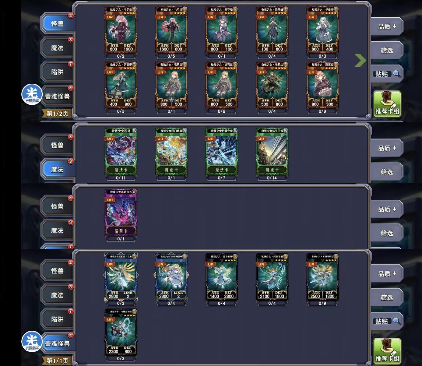Select link monster card with ATK 2800 0/2
Image resolution: width=422 pixels, height=366 pixels.
(121, 280)
